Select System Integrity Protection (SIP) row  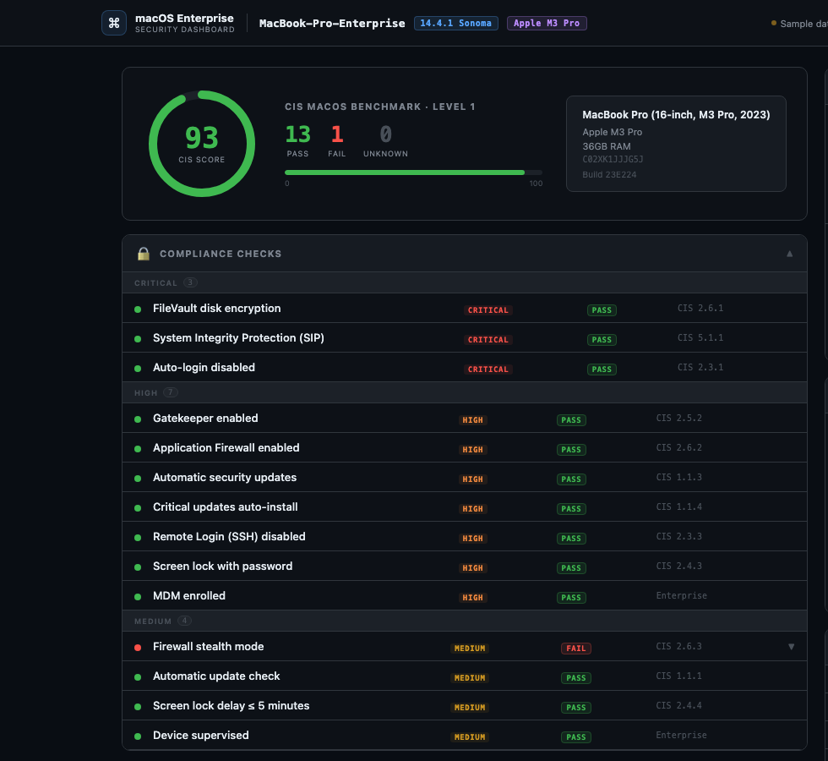[x=464, y=337]
